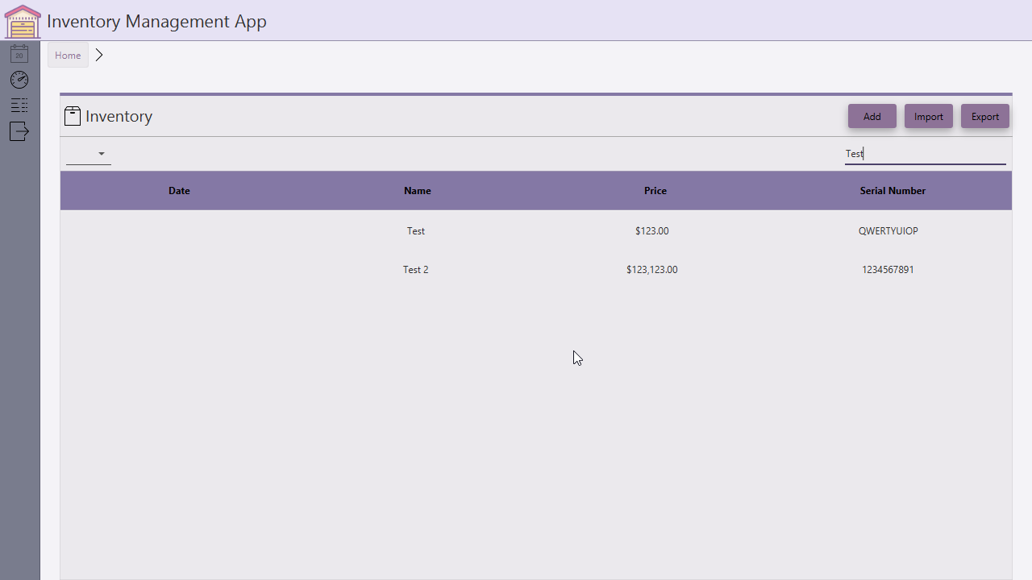This screenshot has width=1032, height=580.
Task: Click the logout arrow icon in sidebar
Action: (19, 131)
